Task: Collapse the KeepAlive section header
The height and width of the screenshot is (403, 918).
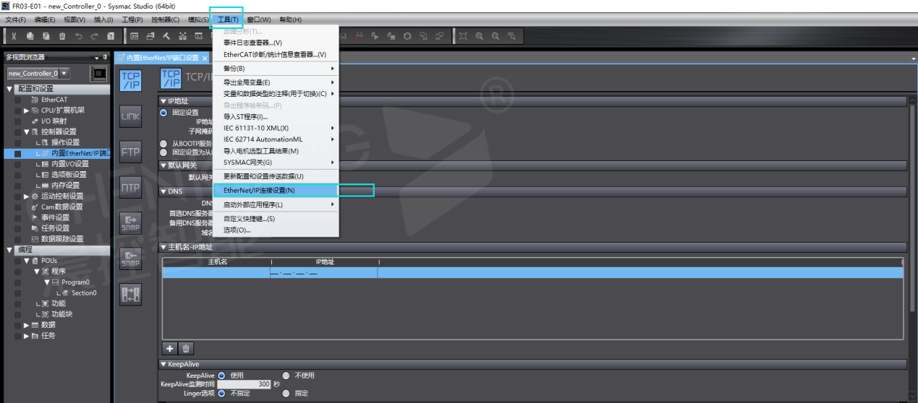Action: [x=163, y=364]
